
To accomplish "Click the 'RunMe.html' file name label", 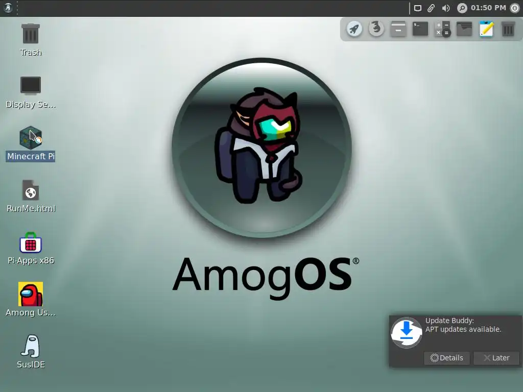I will (x=31, y=209).
